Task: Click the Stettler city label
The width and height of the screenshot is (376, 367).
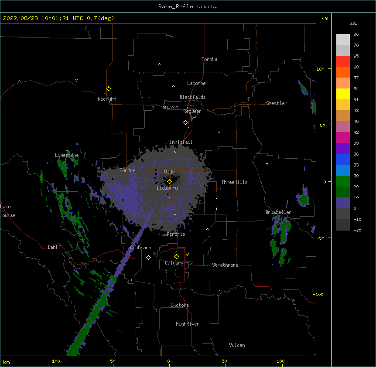Action: (277, 103)
